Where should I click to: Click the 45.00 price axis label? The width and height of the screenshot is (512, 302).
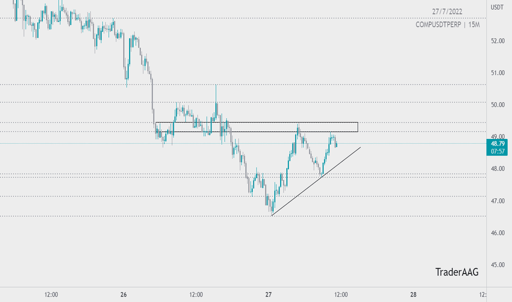tap(498, 265)
